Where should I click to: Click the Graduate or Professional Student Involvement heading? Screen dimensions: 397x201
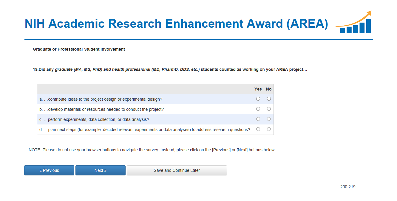point(79,49)
